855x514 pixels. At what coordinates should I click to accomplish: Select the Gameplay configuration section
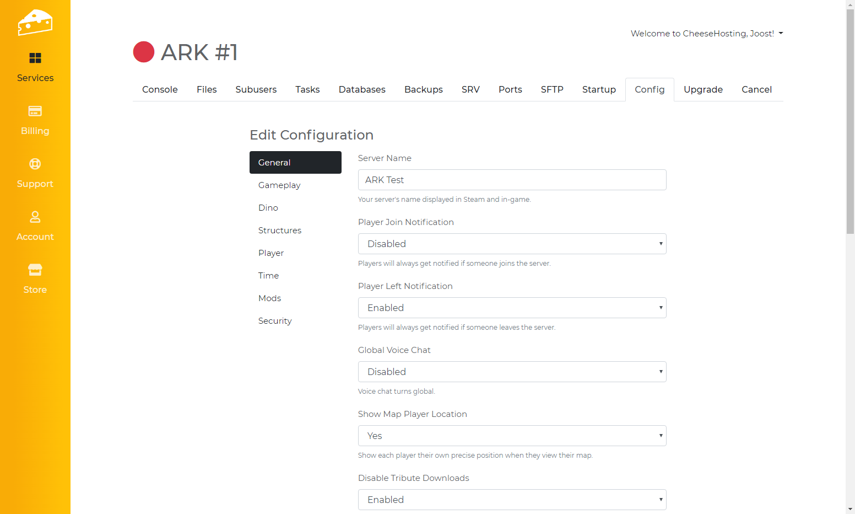pyautogui.click(x=279, y=185)
